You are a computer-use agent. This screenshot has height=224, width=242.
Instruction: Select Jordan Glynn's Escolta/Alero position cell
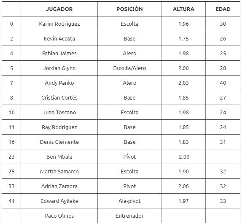[129, 68]
